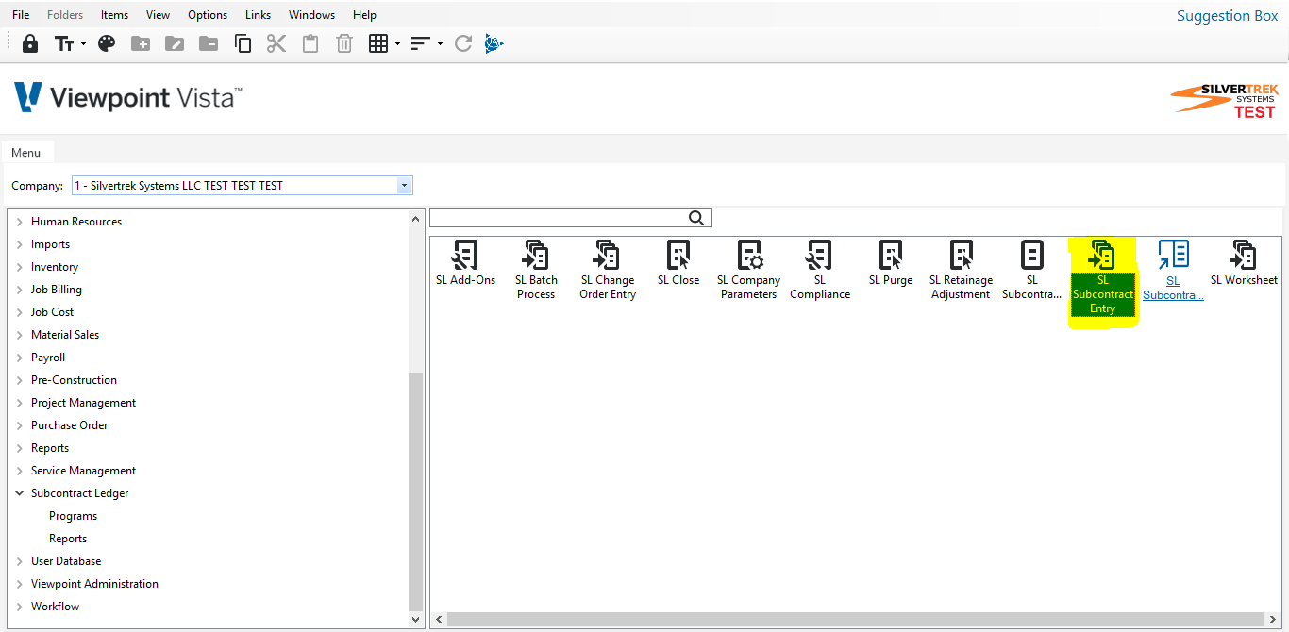This screenshot has height=632, width=1289.
Task: Click the text size (Tt) icon
Action: pos(64,43)
